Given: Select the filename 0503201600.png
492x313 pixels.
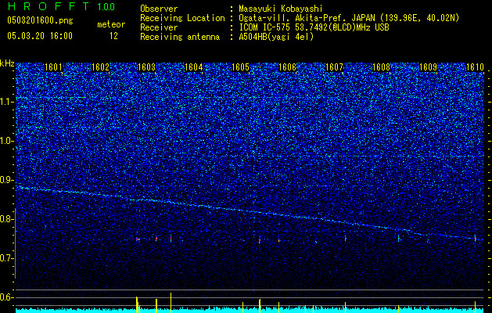Looking at the screenshot, I should point(40,20).
